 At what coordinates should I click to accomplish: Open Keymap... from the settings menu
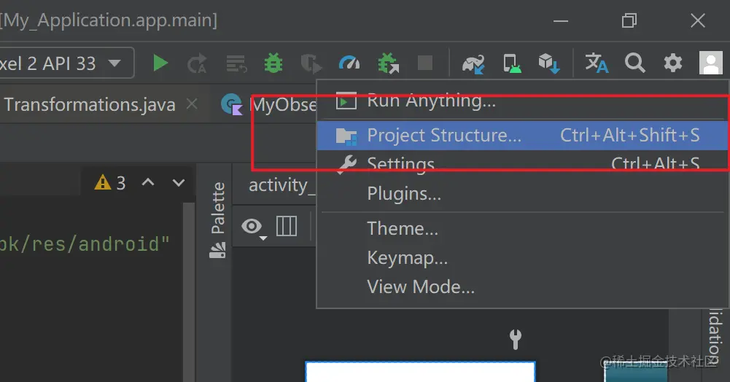pos(408,258)
